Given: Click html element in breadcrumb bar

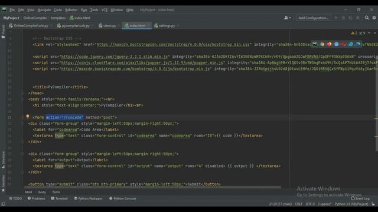Looking at the screenshot, I should (28, 192).
